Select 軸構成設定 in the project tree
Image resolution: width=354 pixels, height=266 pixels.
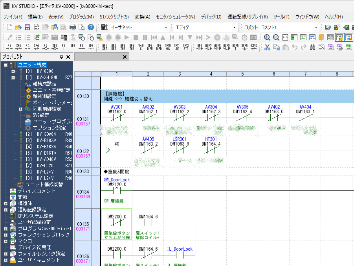coord(44,84)
